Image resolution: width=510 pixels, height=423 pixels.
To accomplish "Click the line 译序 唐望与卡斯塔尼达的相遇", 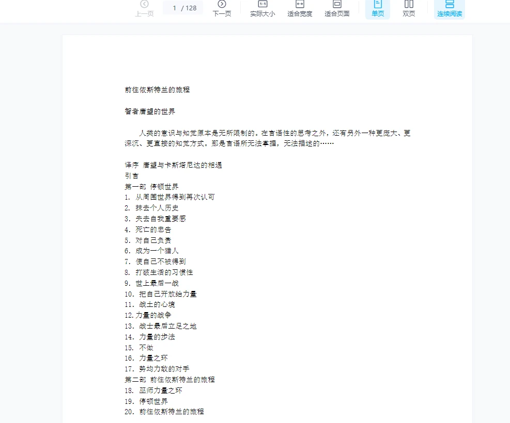I will point(174,165).
